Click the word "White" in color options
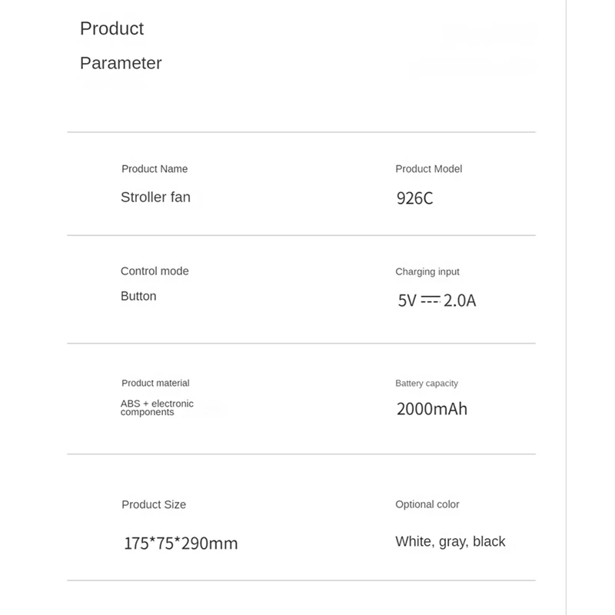This screenshot has height=615, width=615. pos(414,542)
